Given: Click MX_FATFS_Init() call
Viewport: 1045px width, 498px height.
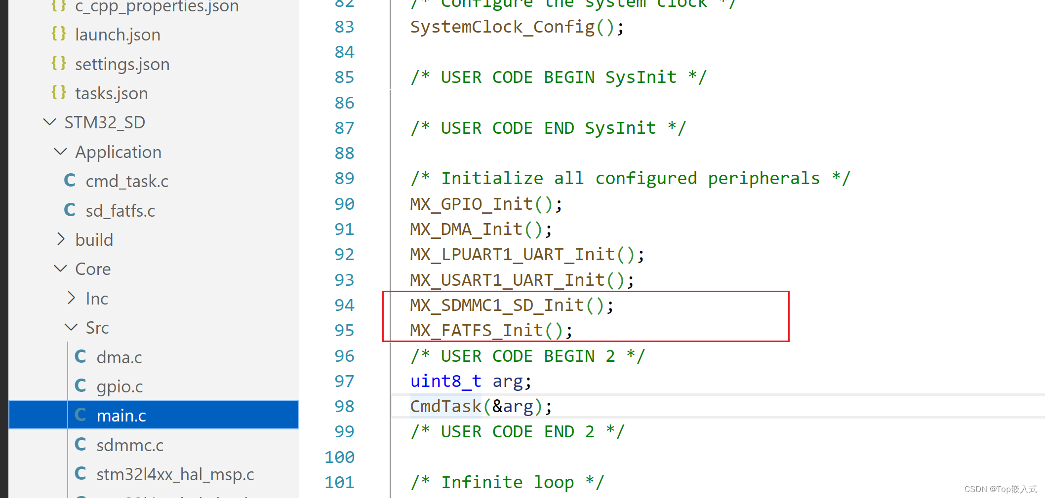Looking at the screenshot, I should pyautogui.click(x=491, y=331).
